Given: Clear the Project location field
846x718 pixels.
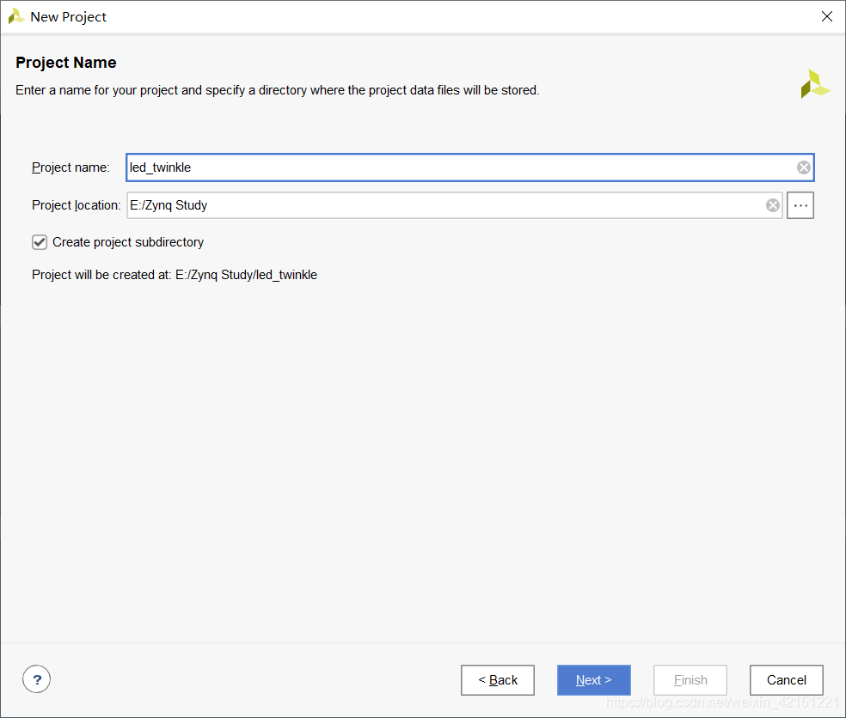Looking at the screenshot, I should click(x=773, y=205).
